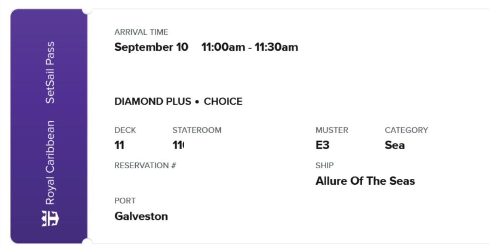Click the RESERVATION # label
The image size is (489, 250).
145,165
